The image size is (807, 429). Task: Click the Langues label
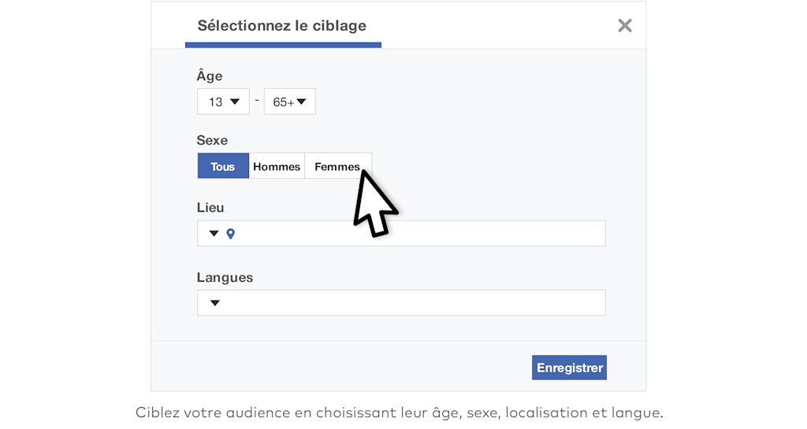click(x=225, y=277)
